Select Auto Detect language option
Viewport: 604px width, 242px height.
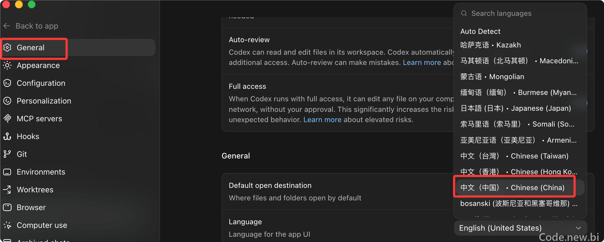tap(520, 31)
